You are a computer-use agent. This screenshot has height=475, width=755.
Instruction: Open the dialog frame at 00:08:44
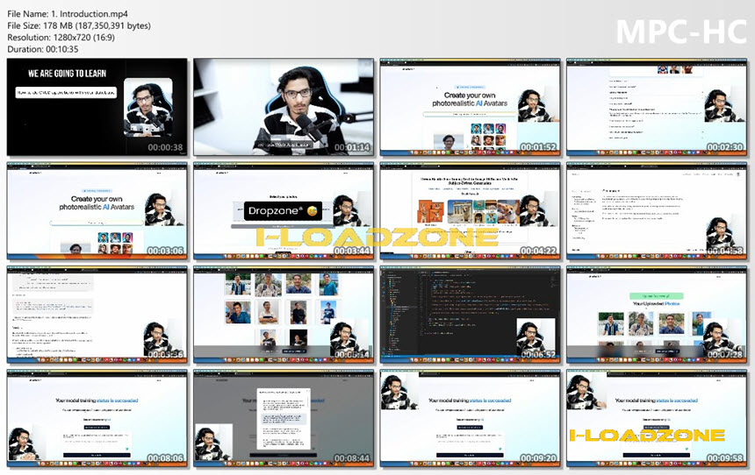[283, 419]
